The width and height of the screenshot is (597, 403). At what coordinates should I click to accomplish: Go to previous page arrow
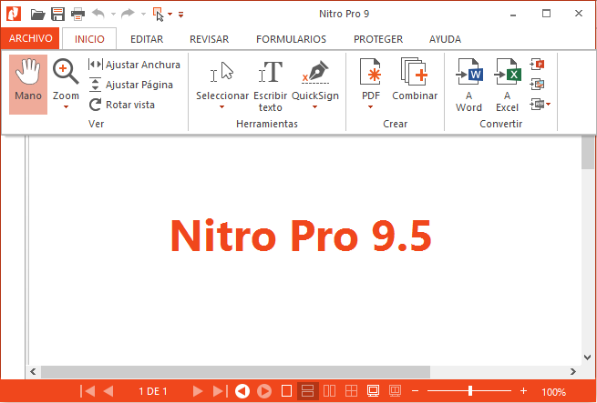click(x=108, y=391)
